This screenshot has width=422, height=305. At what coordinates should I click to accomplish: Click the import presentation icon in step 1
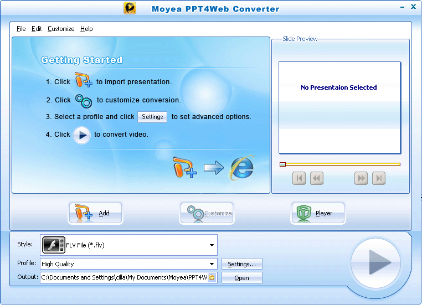[83, 80]
